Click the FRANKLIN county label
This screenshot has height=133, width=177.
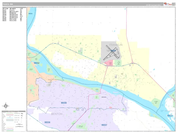click(116, 45)
